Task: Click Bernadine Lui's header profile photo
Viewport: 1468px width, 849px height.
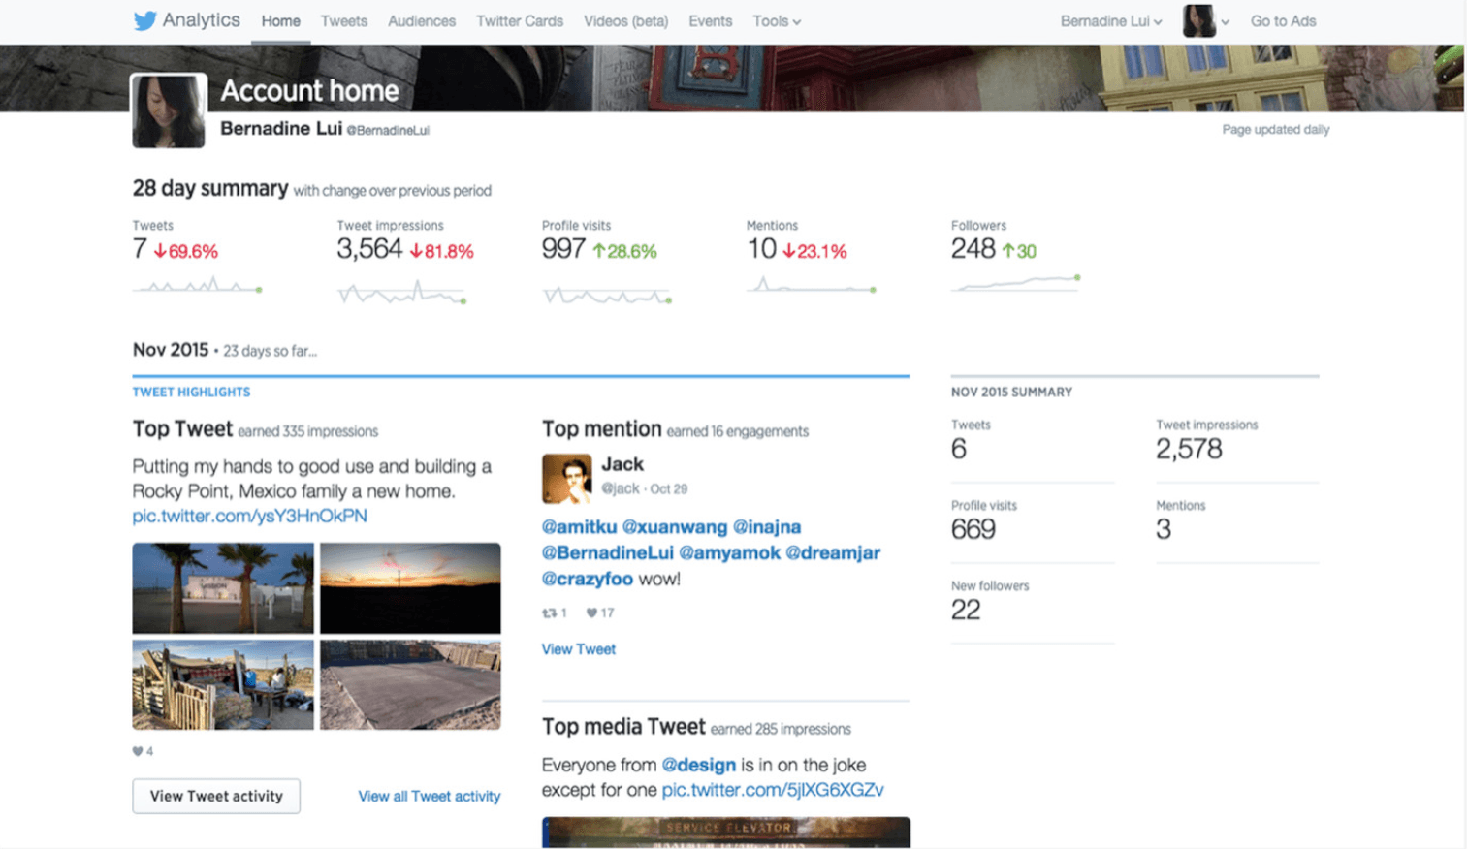Action: (x=169, y=110)
